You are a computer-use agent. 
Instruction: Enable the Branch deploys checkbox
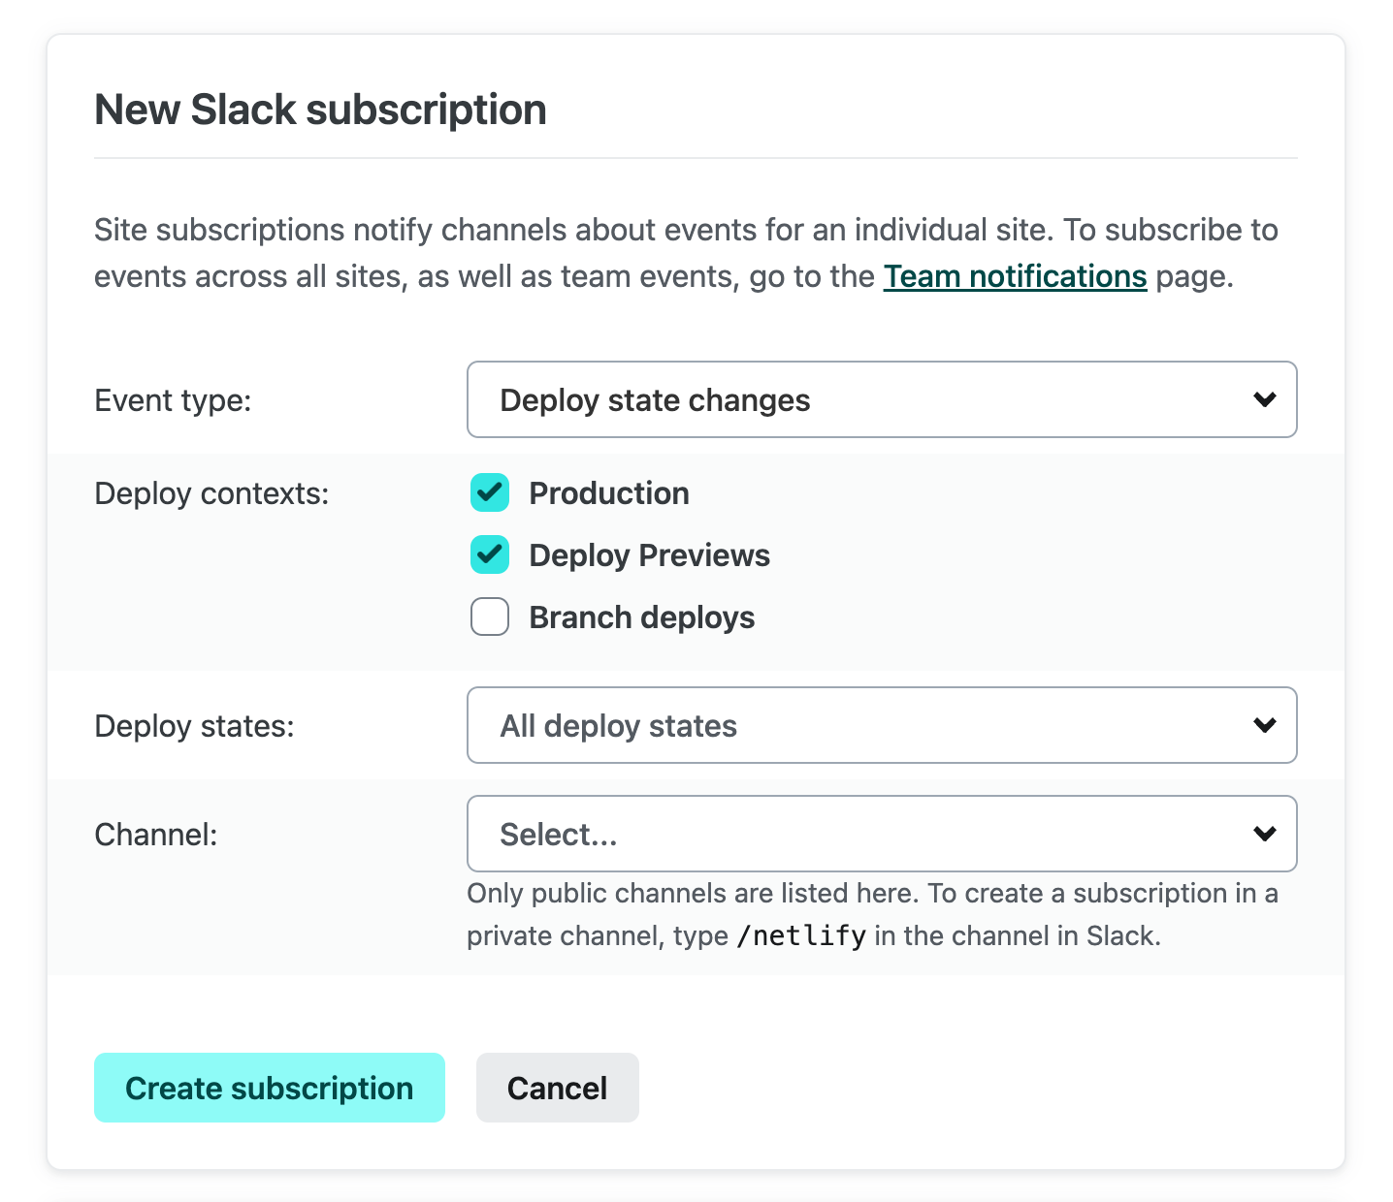point(490,617)
